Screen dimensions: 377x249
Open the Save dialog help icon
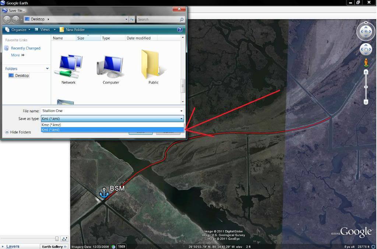[180, 29]
